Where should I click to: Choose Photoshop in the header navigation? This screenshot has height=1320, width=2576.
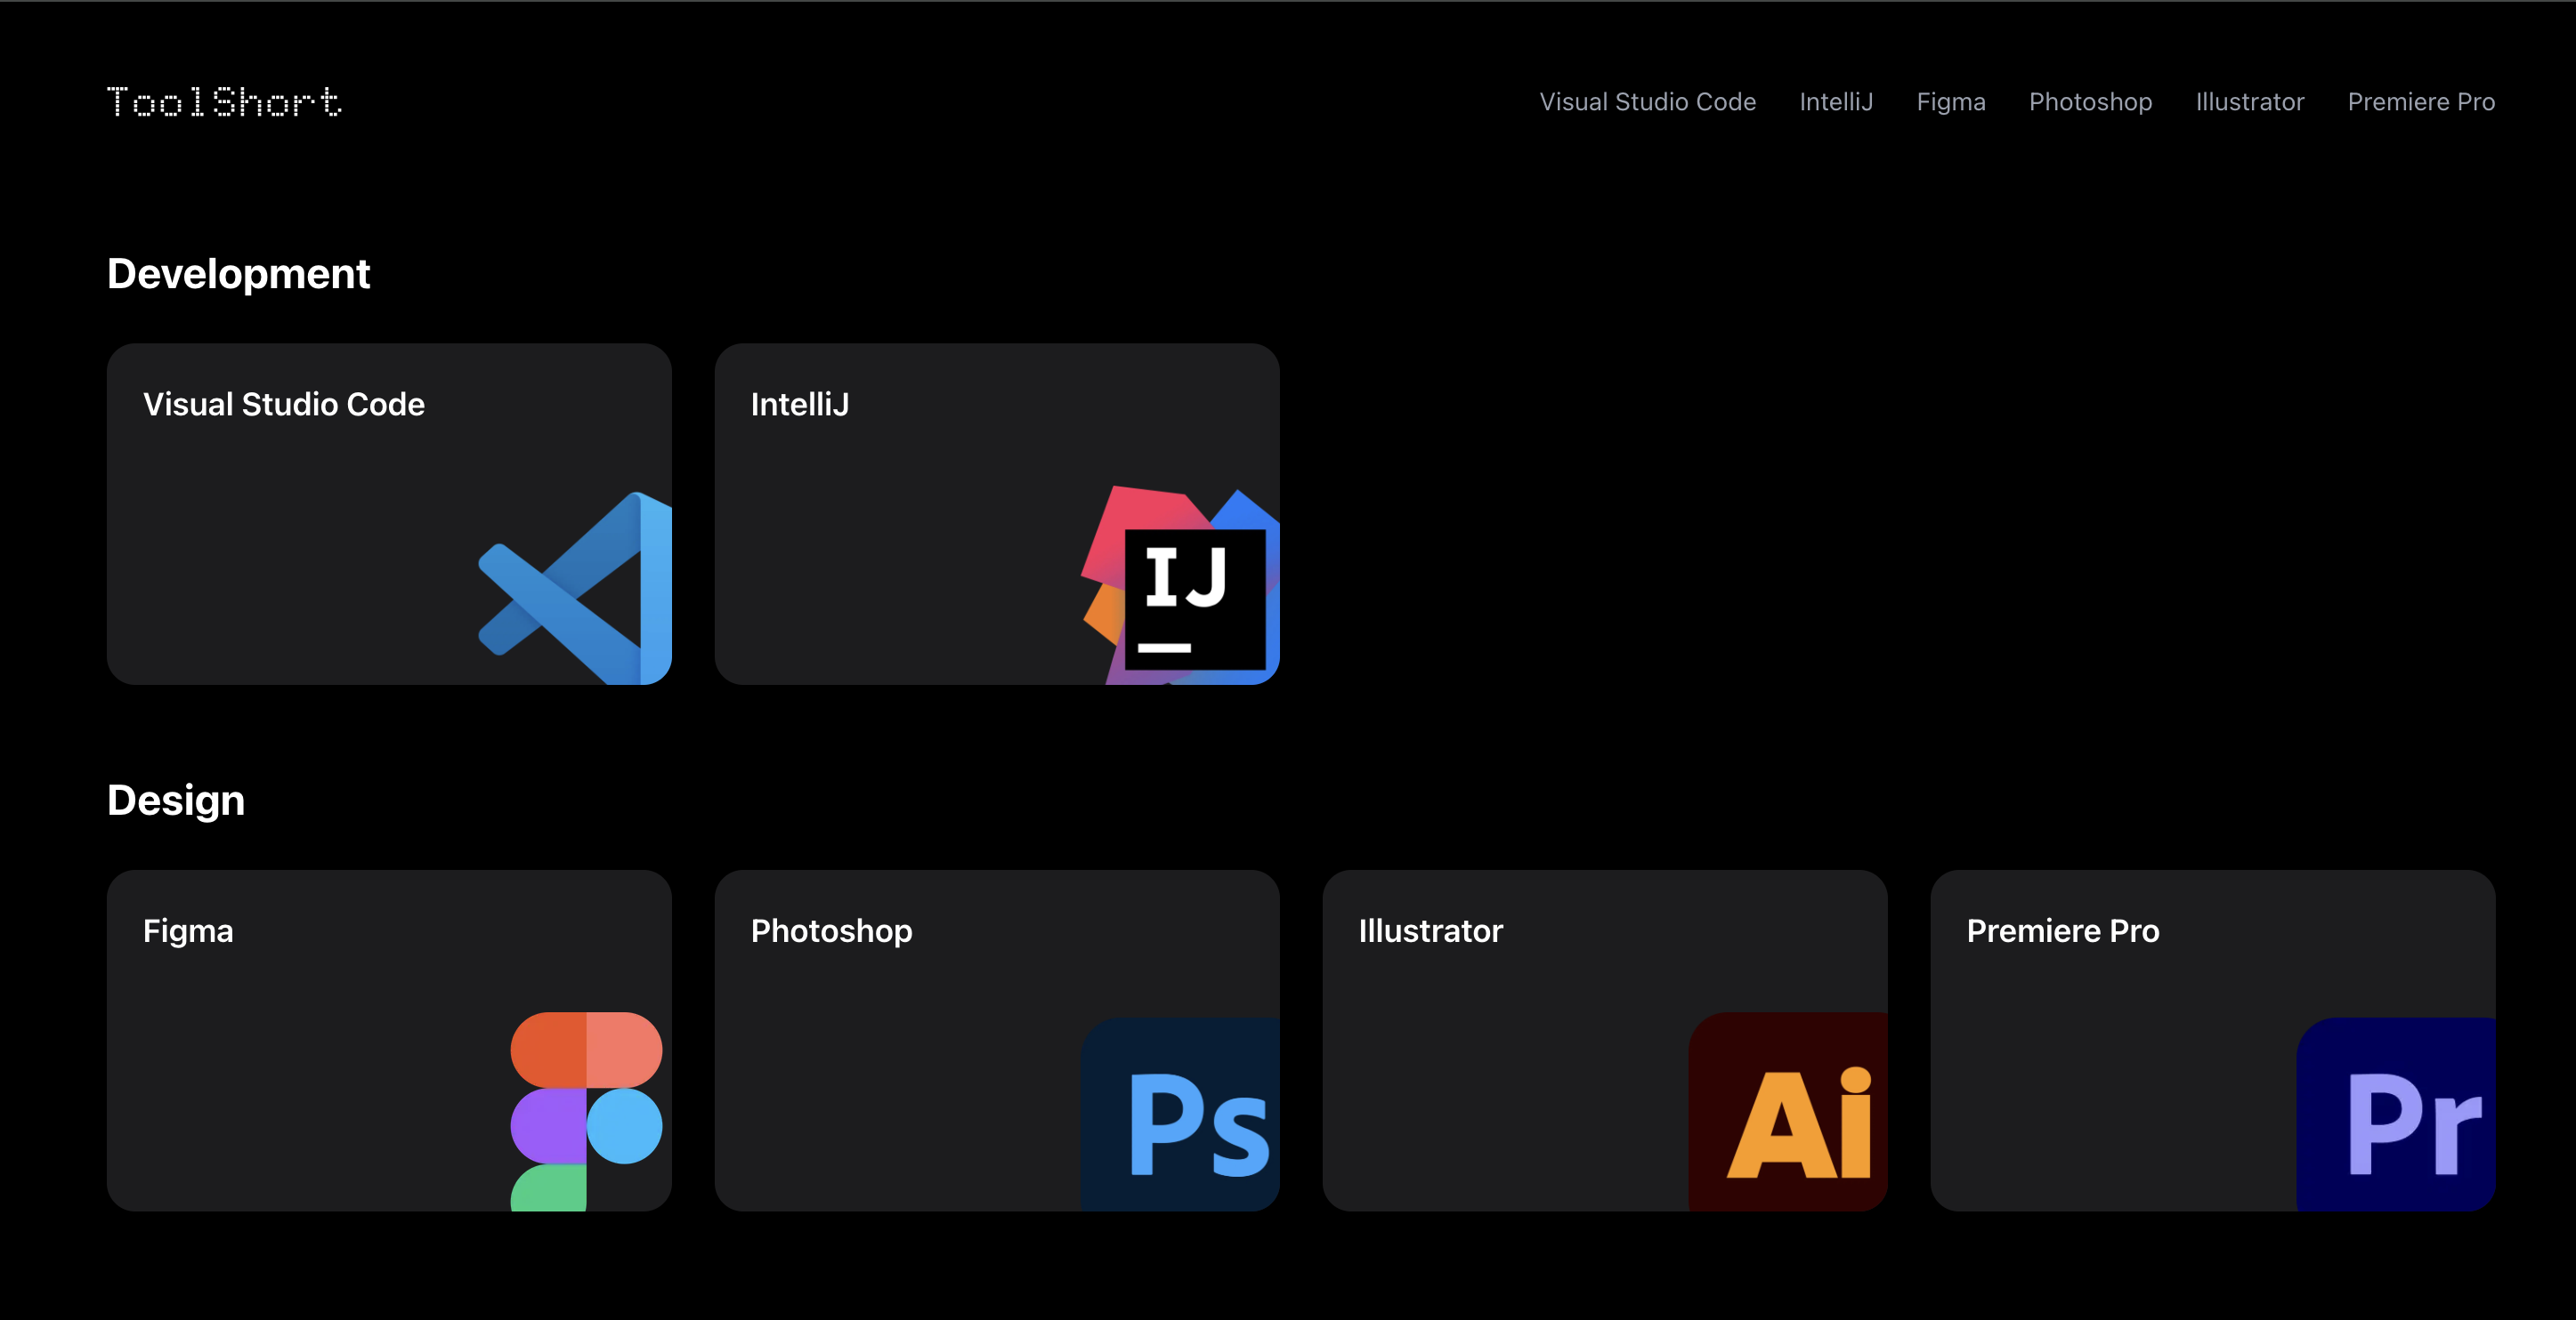click(x=2090, y=102)
